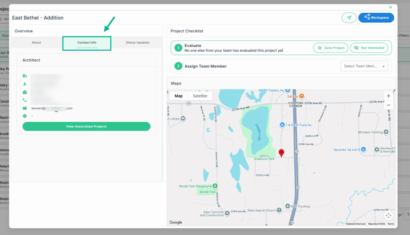Click the phone icon in Architect card
Screen dimensions: 410x235
pyautogui.click(x=25, y=100)
